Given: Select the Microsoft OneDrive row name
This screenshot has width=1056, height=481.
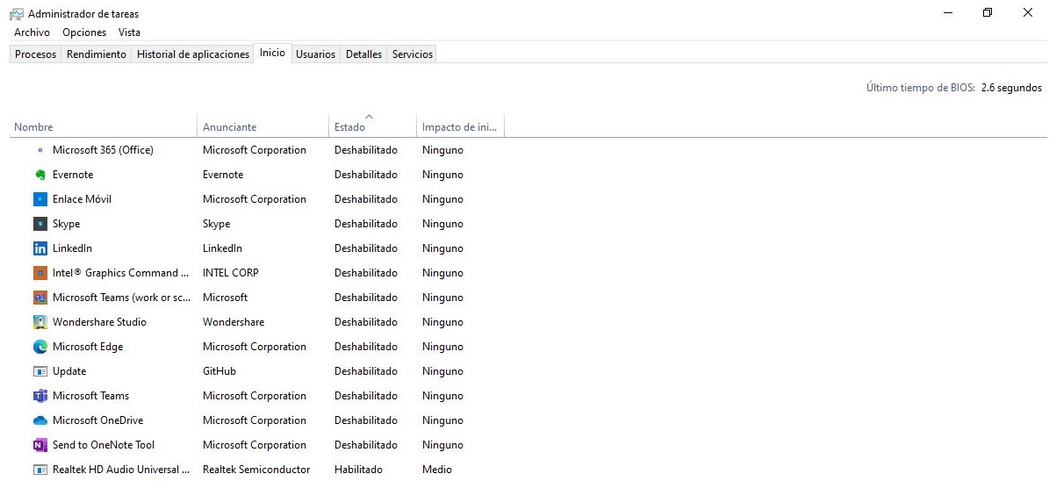Looking at the screenshot, I should [97, 420].
